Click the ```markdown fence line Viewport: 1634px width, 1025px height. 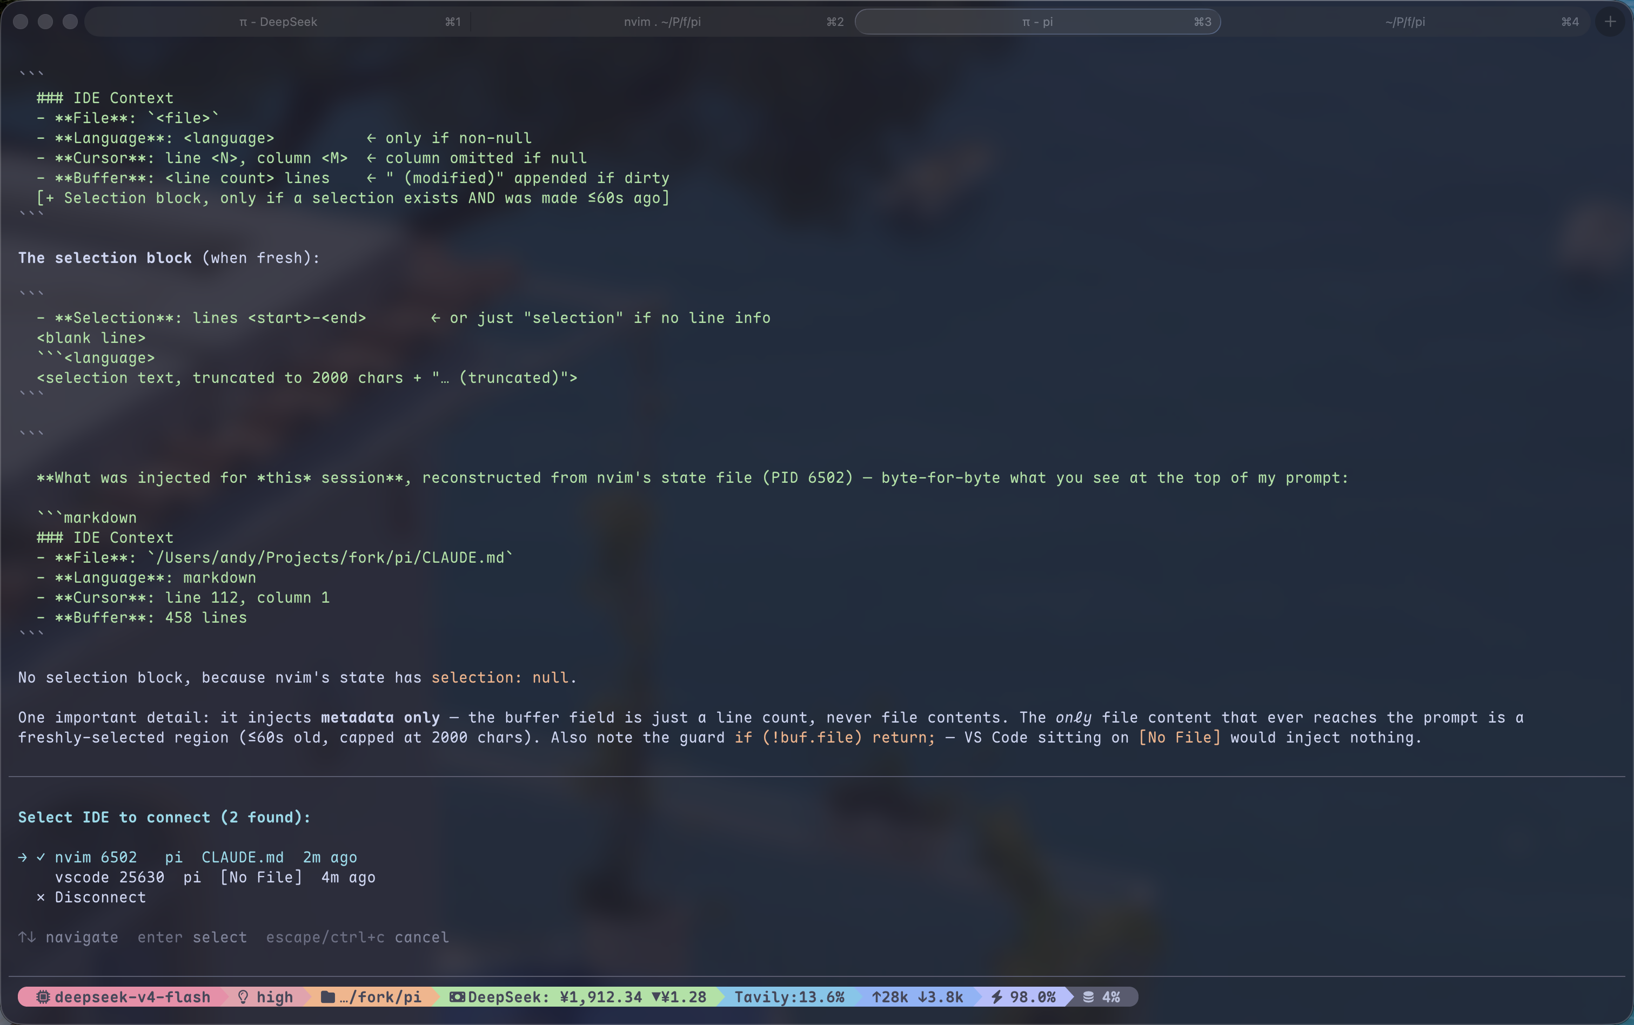[87, 517]
